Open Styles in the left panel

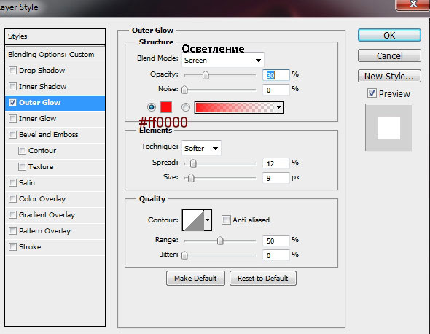coord(17,36)
